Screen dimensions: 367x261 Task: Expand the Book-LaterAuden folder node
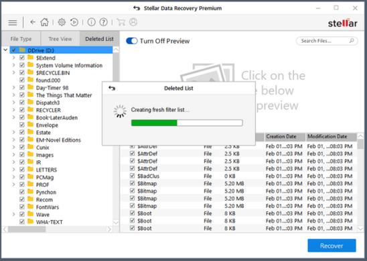click(13, 117)
